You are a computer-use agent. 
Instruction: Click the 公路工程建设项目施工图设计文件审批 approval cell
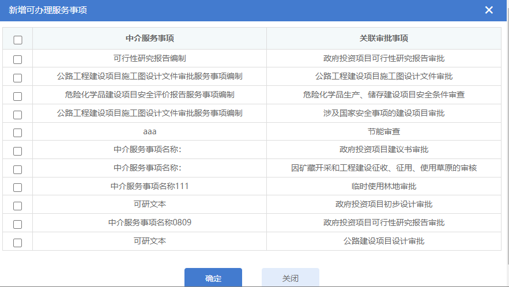click(x=384, y=76)
